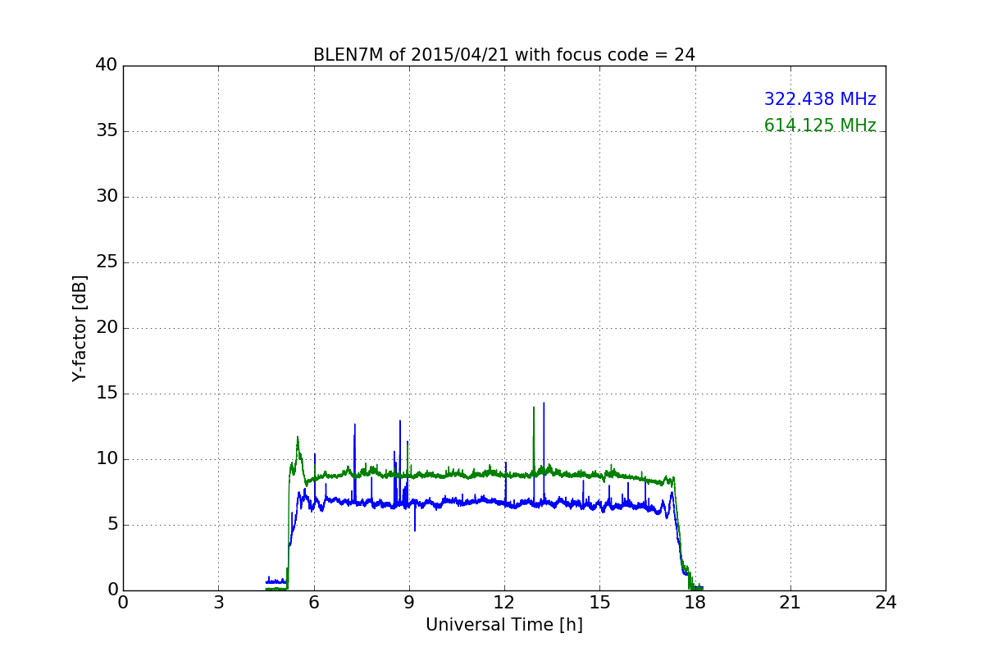Click the x-axis tick label '12'
This screenshot has width=984, height=656.
coord(504,603)
